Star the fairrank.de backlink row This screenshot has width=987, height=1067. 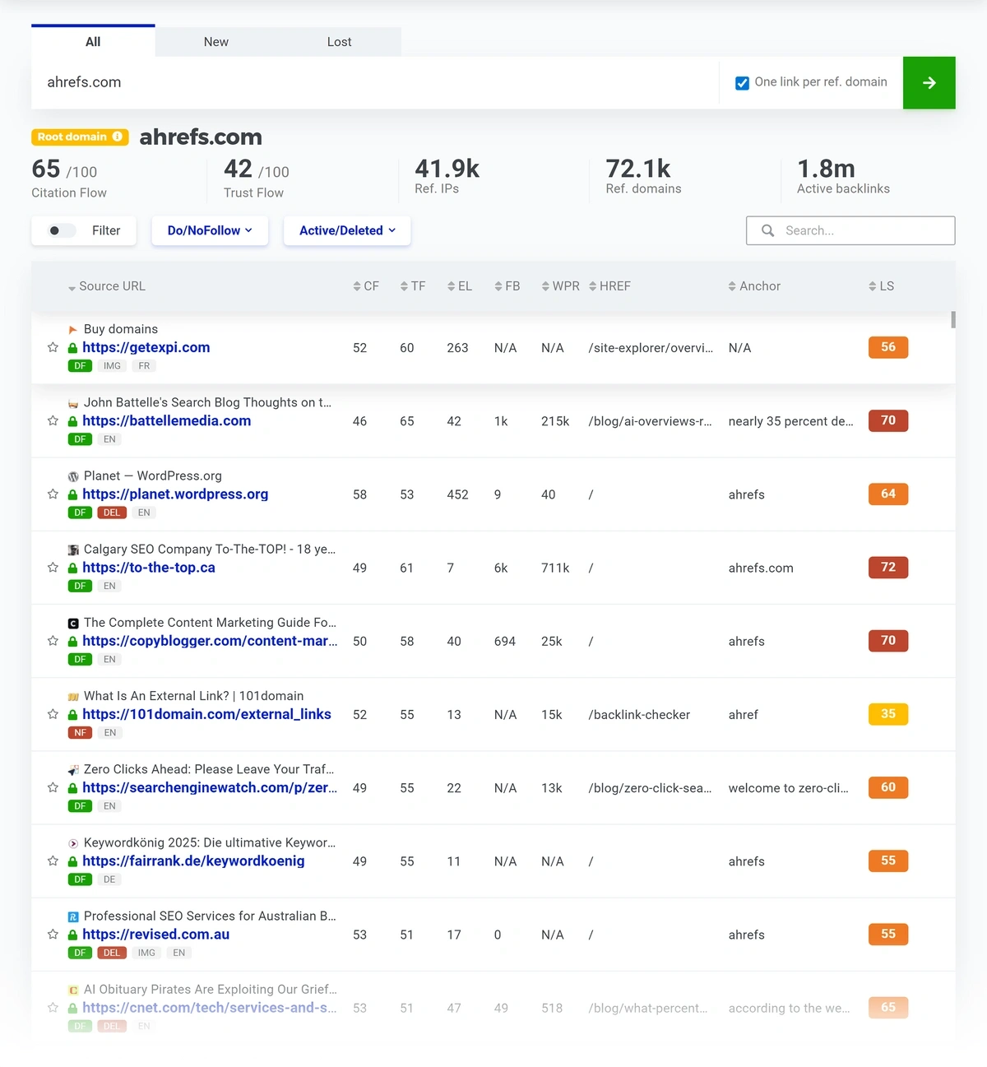(x=53, y=861)
